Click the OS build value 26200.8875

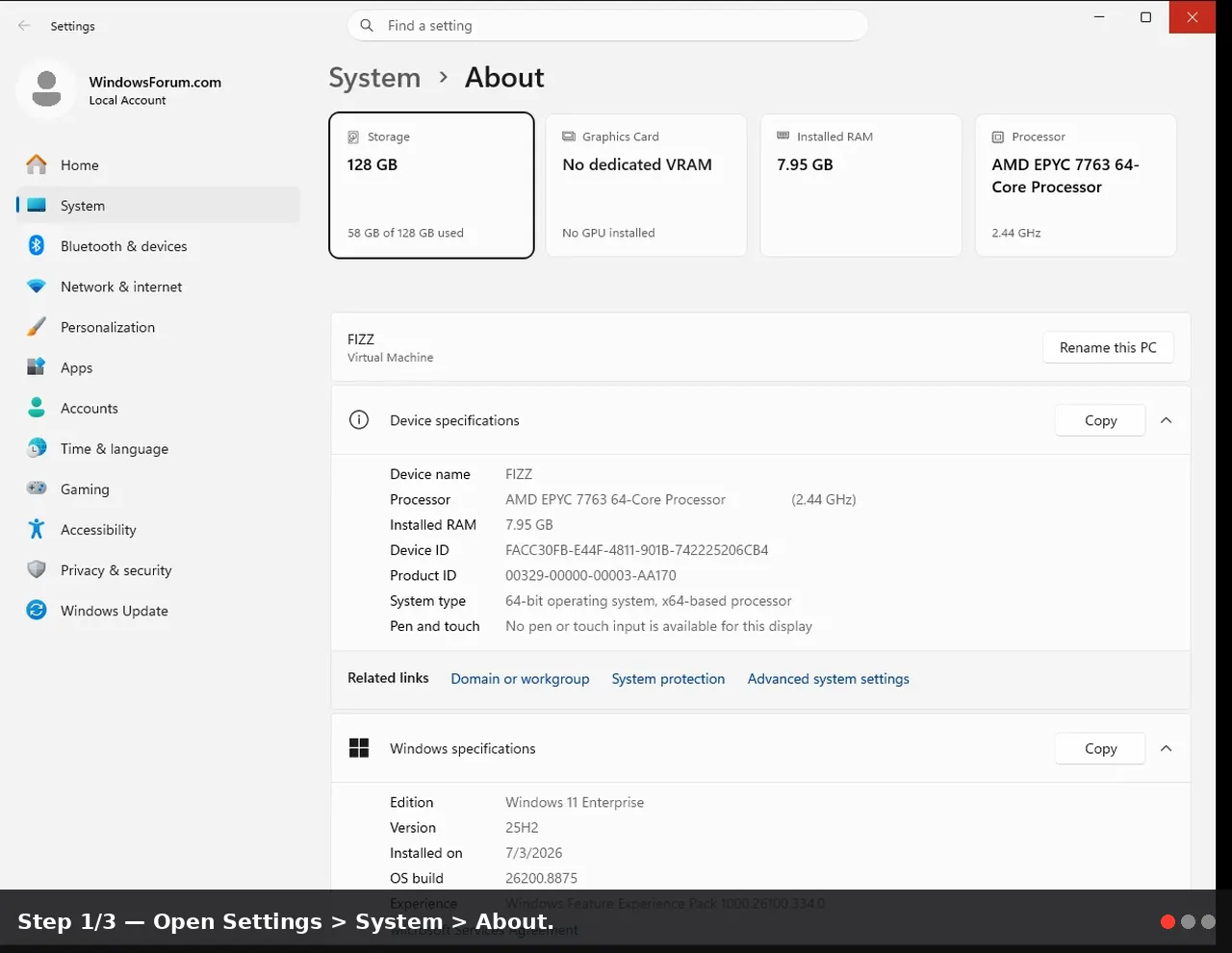pyautogui.click(x=542, y=878)
